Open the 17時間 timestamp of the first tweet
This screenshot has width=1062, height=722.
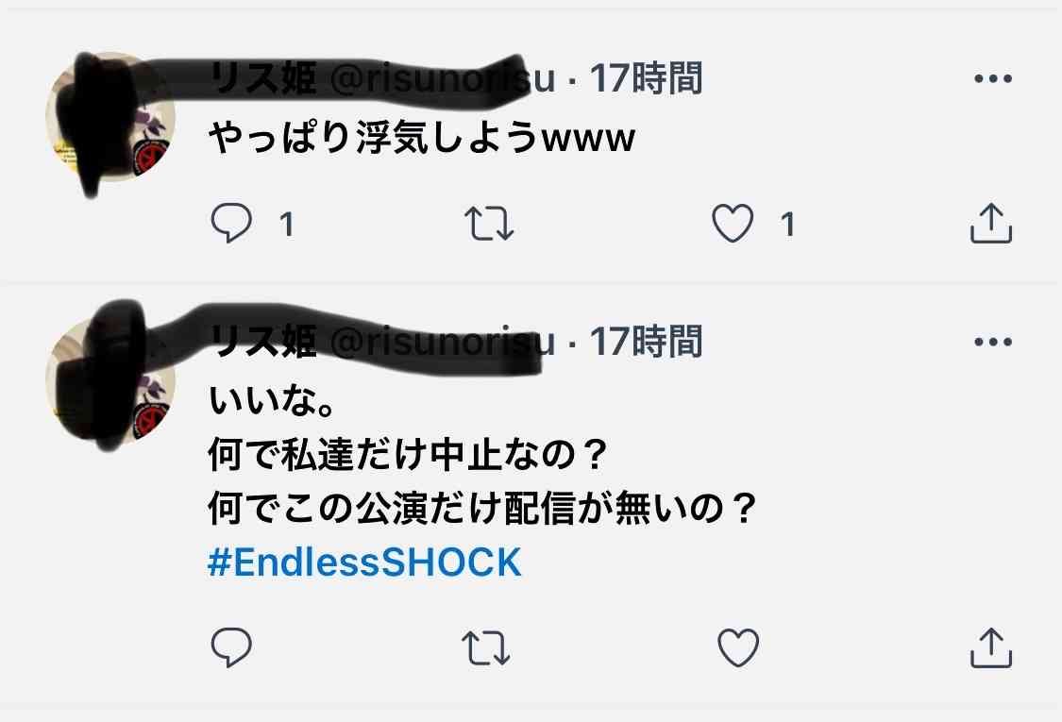coord(646,78)
